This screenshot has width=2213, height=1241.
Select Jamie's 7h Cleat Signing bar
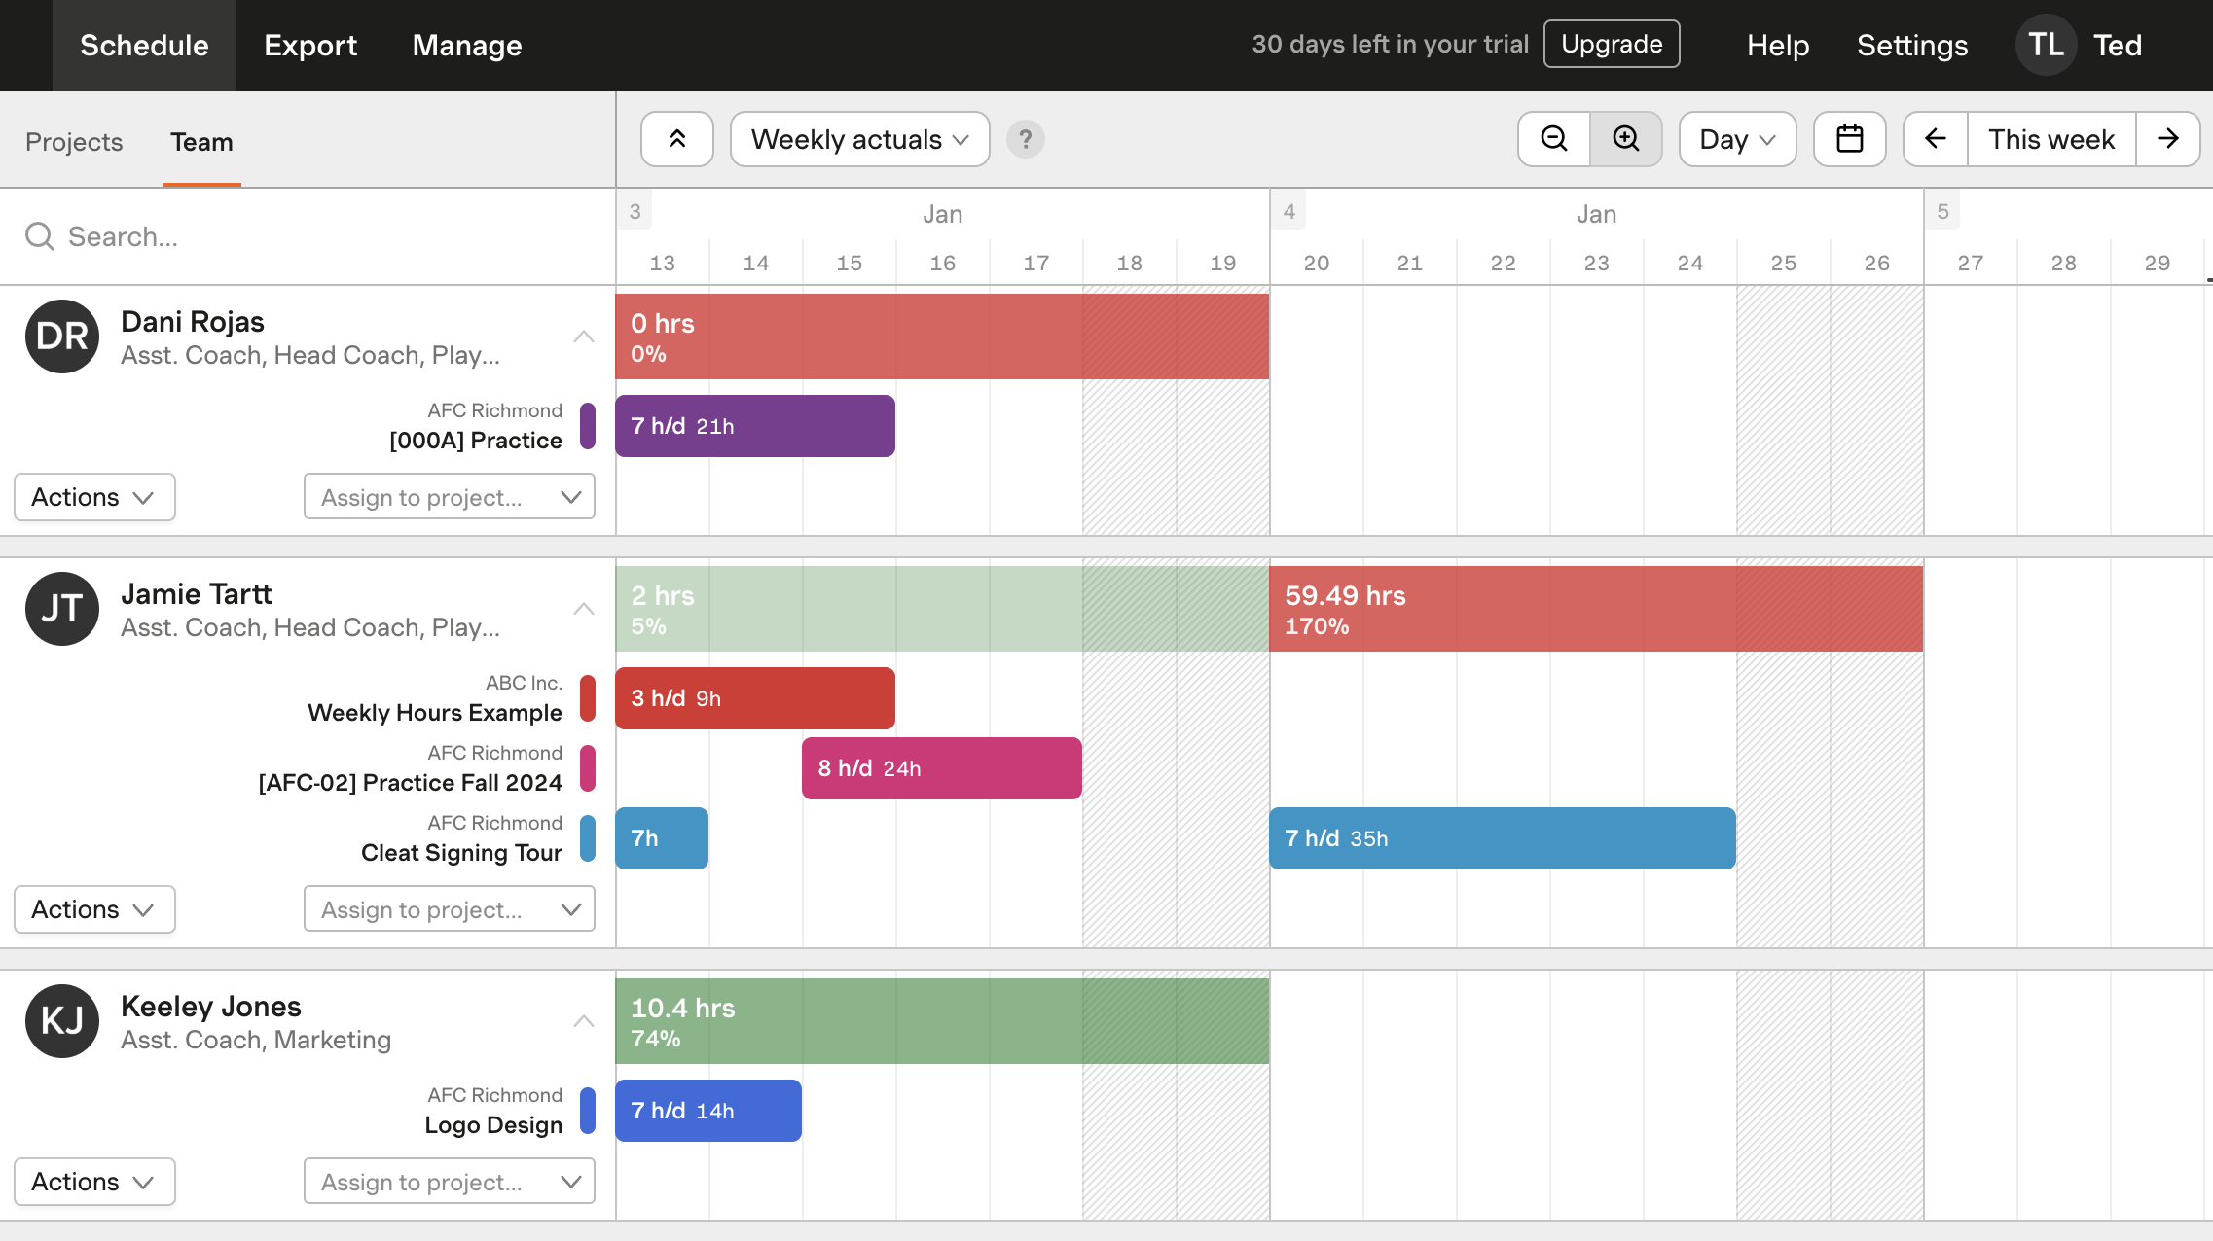coord(662,838)
